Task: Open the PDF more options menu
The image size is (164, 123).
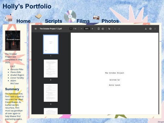Action: [x=155, y=29]
